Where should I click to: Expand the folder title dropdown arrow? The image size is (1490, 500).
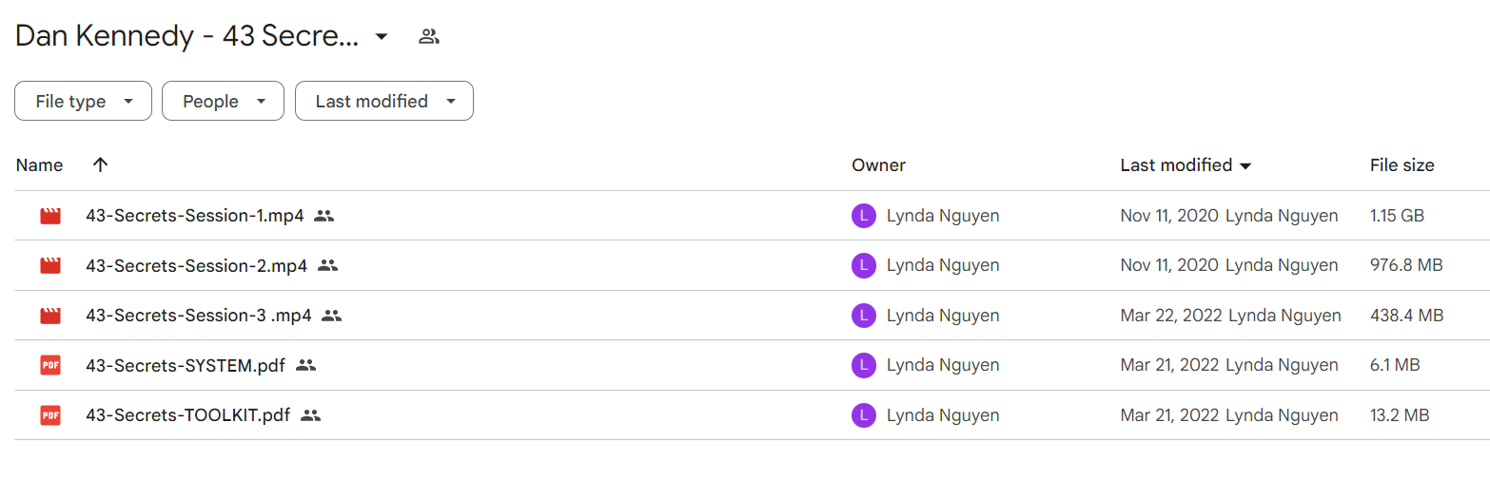pyautogui.click(x=382, y=37)
